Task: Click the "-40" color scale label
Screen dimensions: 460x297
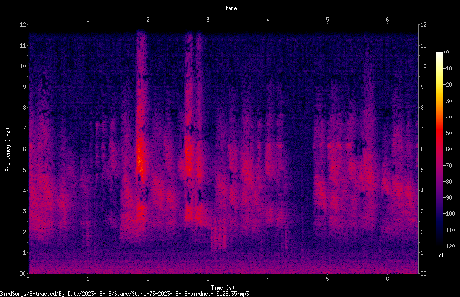Action: (447, 117)
